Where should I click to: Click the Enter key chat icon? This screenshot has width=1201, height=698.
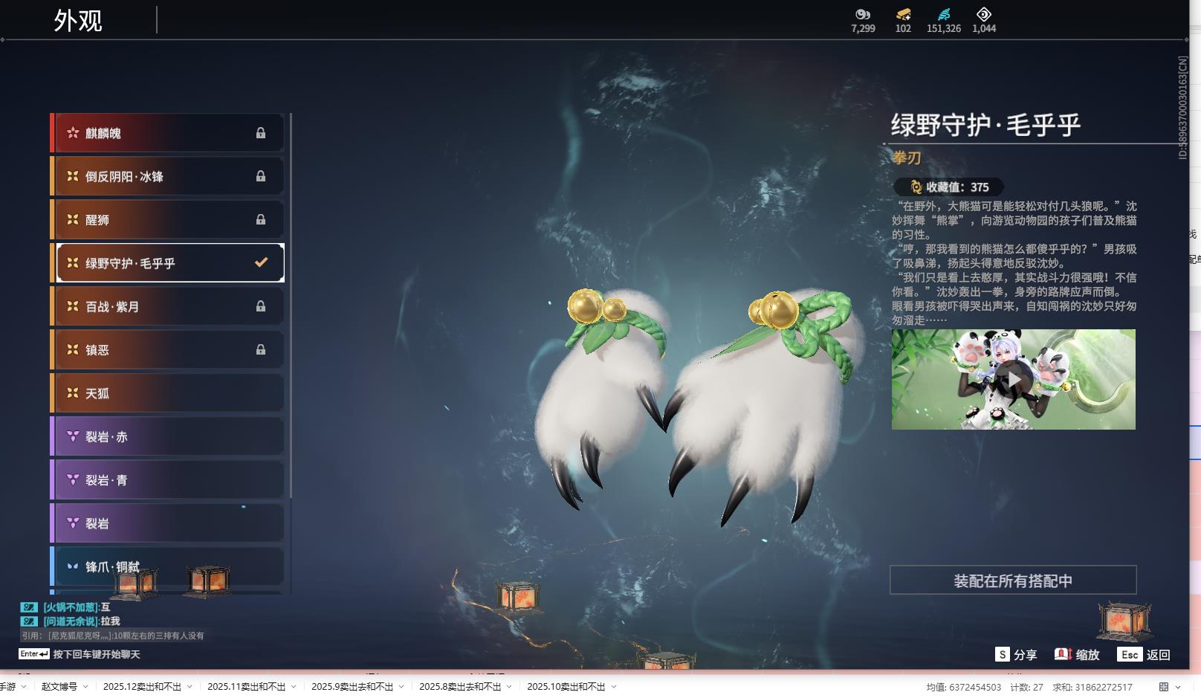point(34,654)
